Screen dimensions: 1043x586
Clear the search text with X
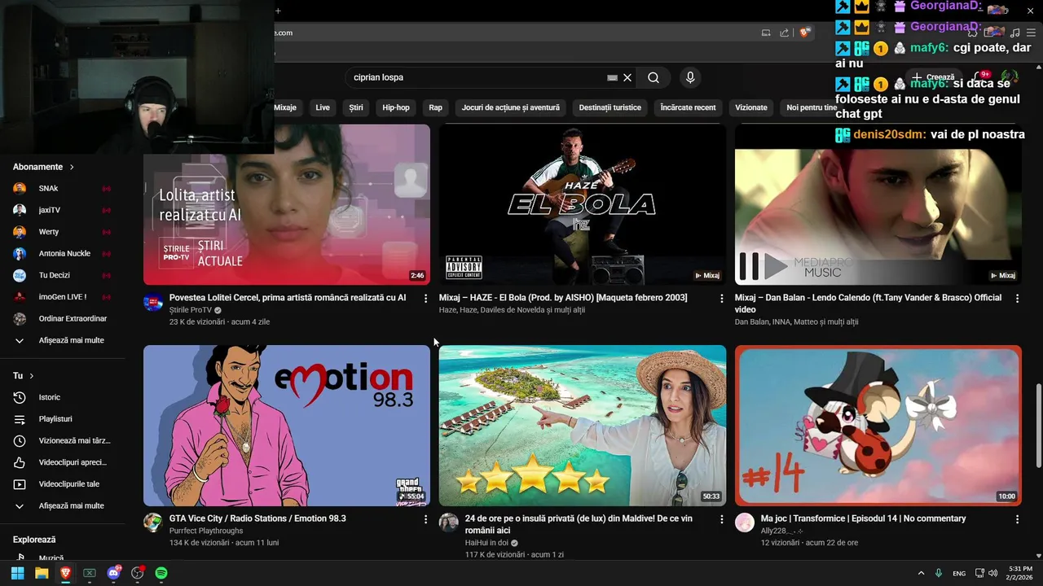pos(627,77)
